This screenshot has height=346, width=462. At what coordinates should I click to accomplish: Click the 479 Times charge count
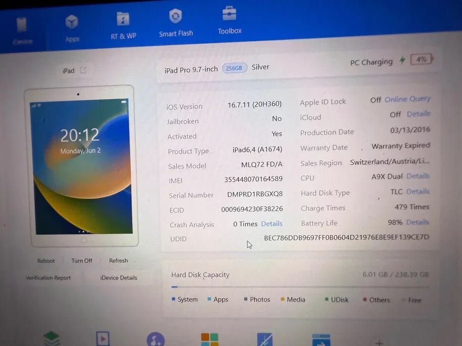click(x=412, y=207)
